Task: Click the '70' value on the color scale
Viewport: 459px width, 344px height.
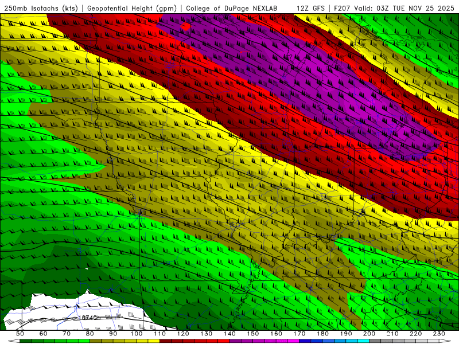Action: tap(67, 334)
